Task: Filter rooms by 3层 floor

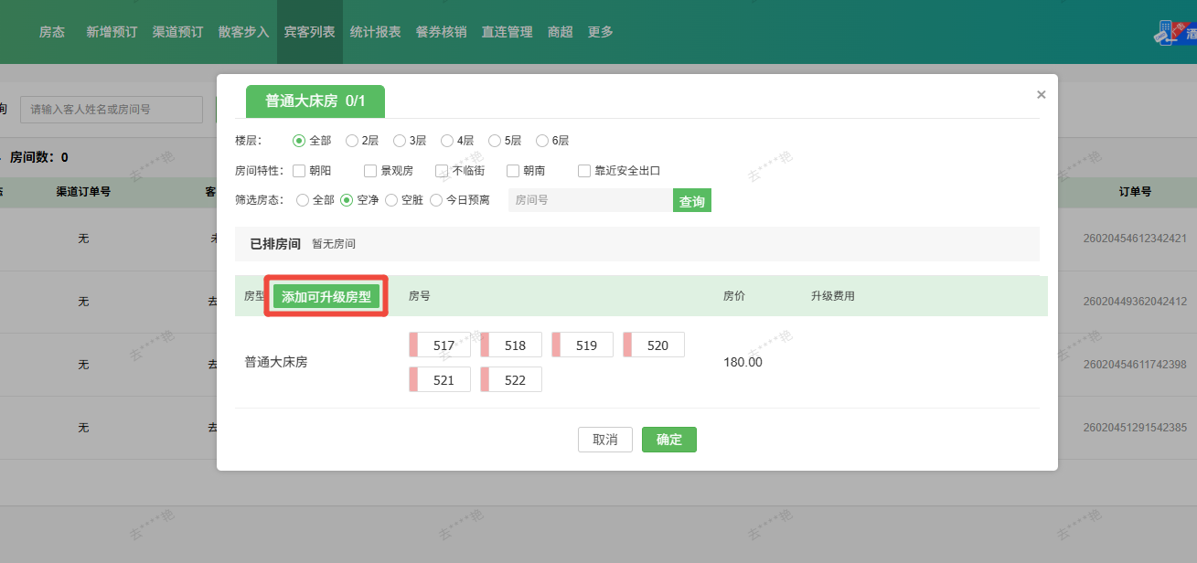Action: coord(400,141)
